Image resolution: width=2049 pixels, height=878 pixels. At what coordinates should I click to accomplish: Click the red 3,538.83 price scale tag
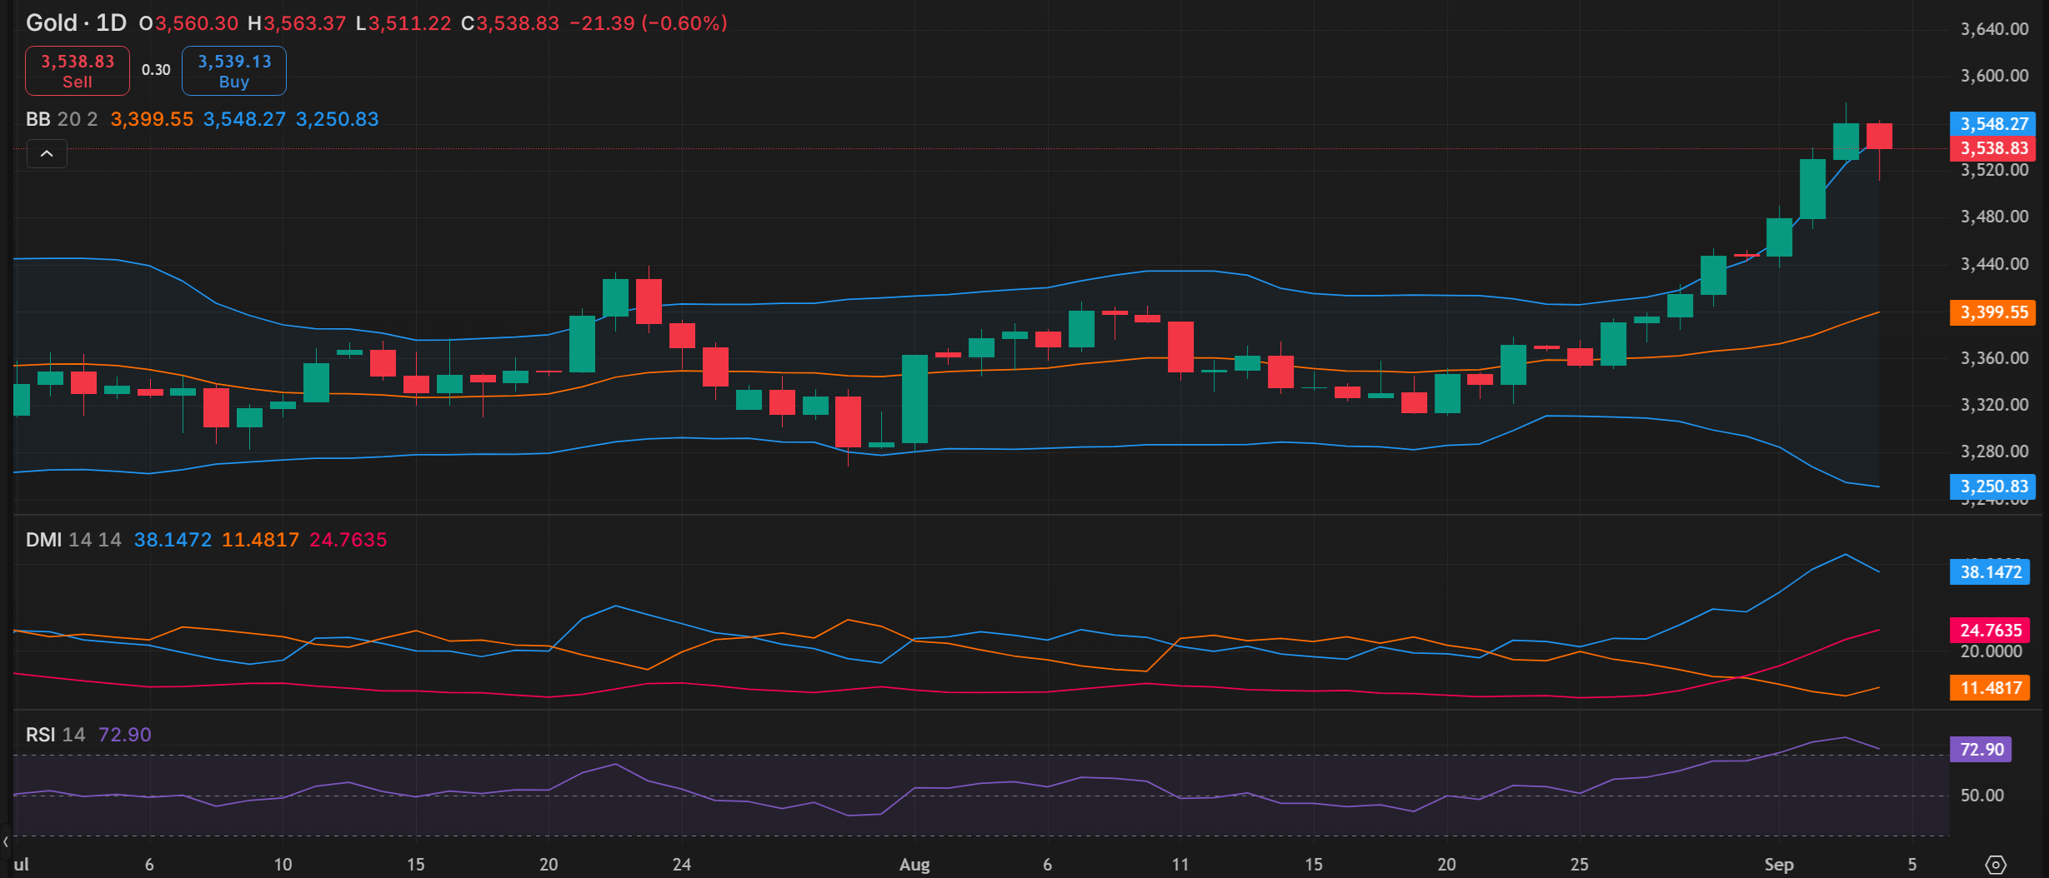1993,148
